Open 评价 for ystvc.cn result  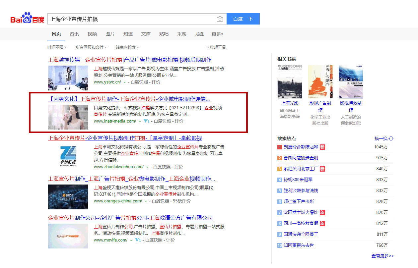156,82
